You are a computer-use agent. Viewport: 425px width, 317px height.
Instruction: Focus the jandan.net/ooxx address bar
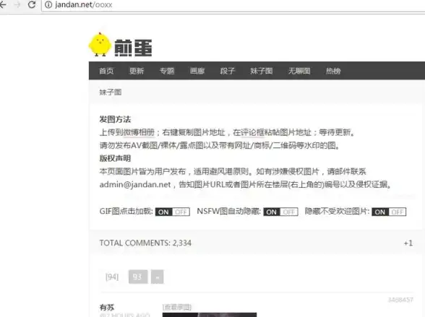pos(233,5)
